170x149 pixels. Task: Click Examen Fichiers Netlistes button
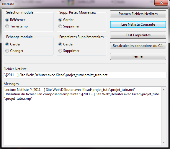138,14
